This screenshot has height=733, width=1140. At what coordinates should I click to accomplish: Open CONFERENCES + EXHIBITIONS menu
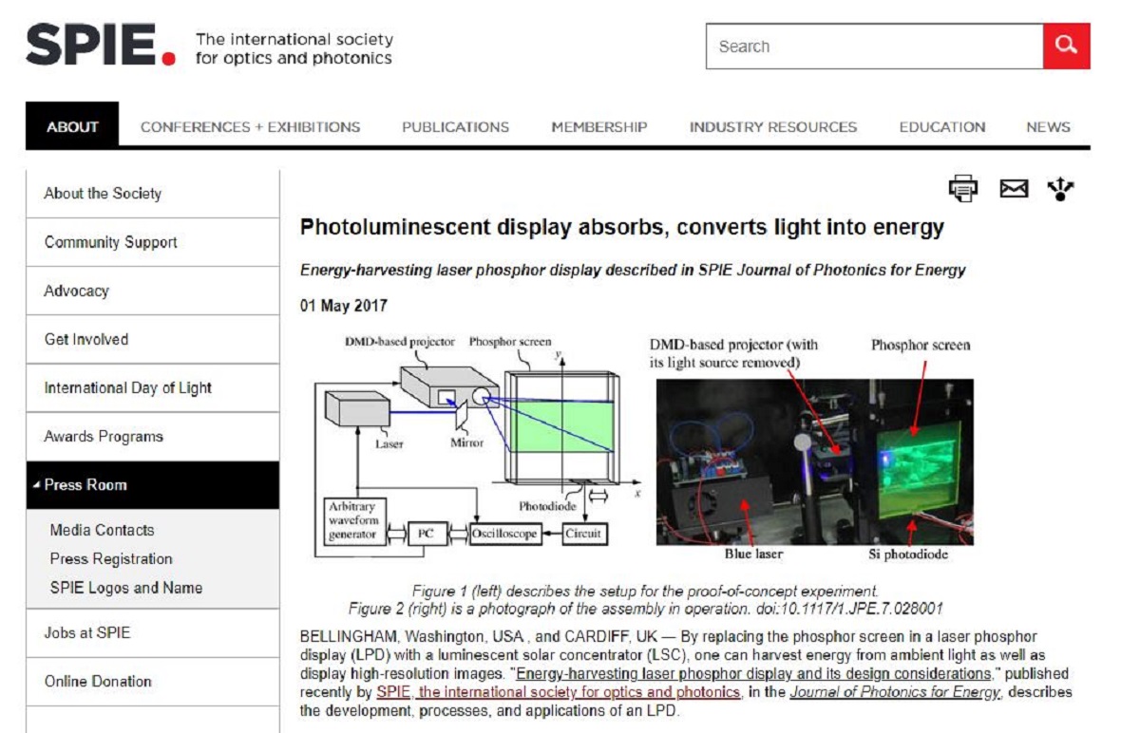click(251, 126)
